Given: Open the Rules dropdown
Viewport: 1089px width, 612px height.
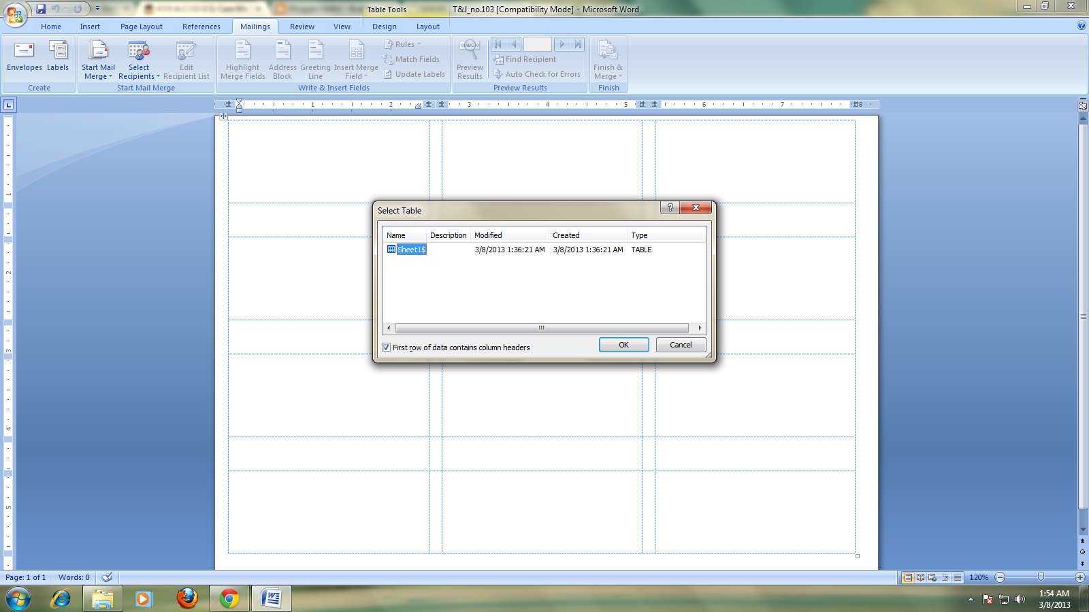Looking at the screenshot, I should (x=403, y=44).
